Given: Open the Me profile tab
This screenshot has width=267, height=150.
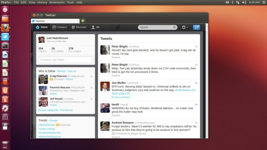Looking at the screenshot, I should click(96, 27).
